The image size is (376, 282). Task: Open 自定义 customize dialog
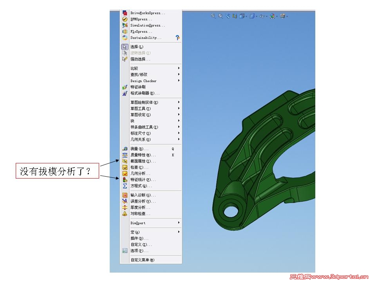coord(150,244)
